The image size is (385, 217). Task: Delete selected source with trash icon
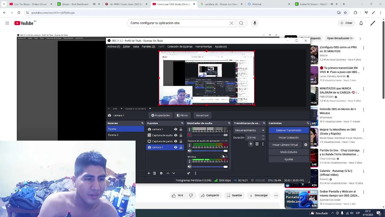[155, 173]
